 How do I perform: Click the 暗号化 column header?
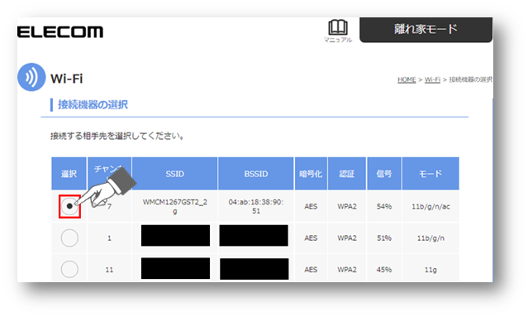pyautogui.click(x=311, y=174)
